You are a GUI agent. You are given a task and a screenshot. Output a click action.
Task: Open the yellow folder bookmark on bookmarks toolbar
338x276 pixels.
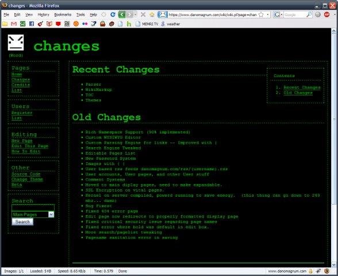click(5, 24)
